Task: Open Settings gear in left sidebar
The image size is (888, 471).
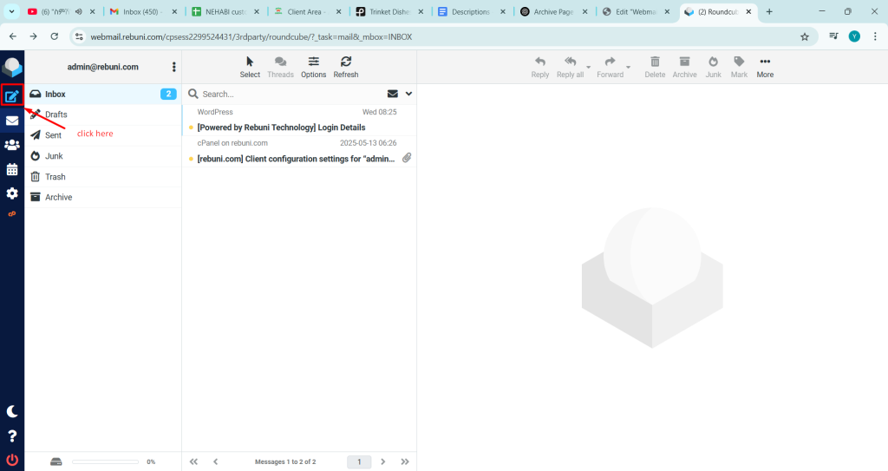Action: click(x=12, y=193)
